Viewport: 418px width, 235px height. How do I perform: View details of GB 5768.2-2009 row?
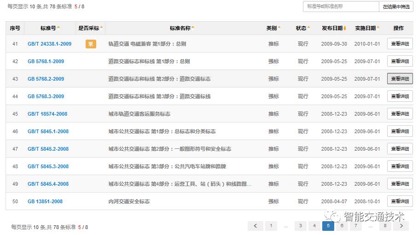[x=400, y=79]
